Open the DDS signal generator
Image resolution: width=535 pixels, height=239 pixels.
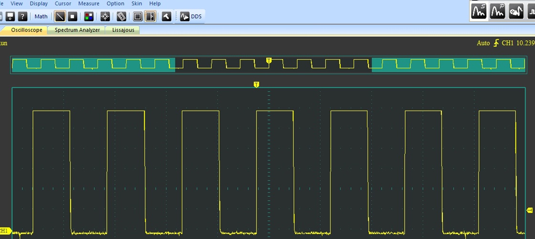point(196,16)
